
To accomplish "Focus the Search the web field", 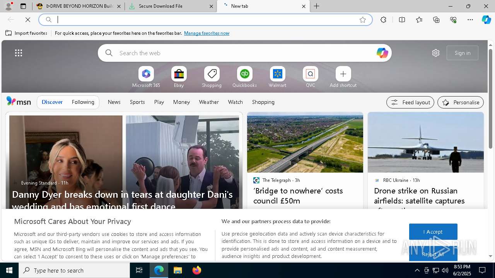I will click(244, 53).
